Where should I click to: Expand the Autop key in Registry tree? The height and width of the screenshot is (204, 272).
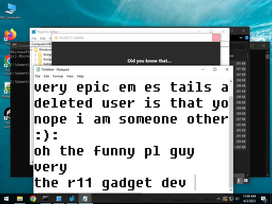click(x=35, y=64)
